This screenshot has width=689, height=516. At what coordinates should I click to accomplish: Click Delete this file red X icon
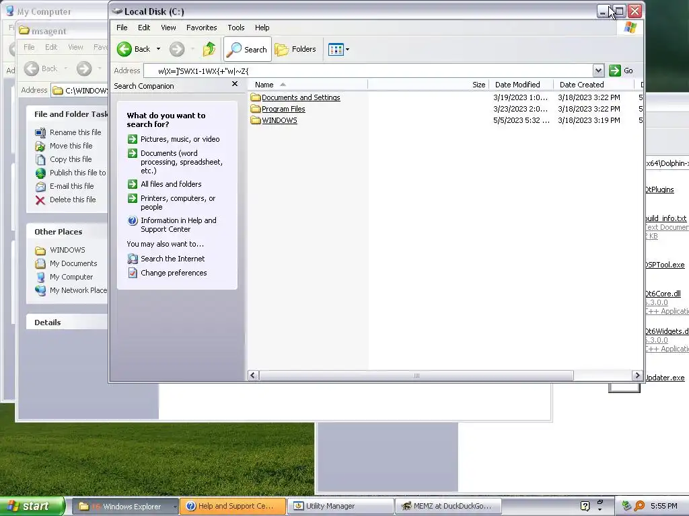pos(40,200)
